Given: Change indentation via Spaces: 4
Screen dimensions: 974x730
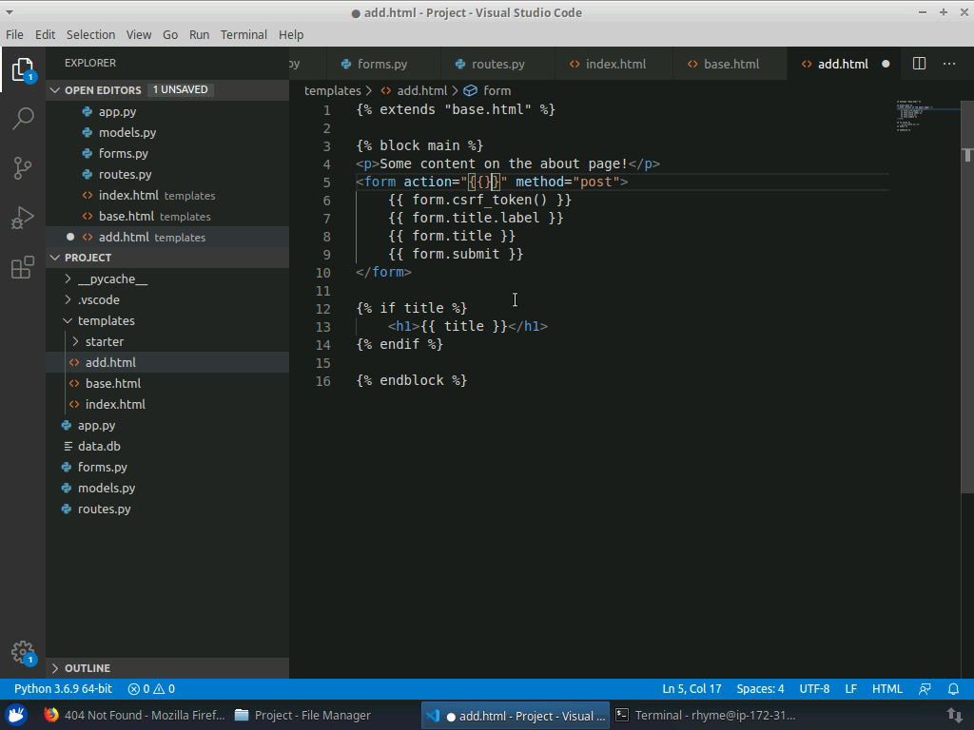Looking at the screenshot, I should pos(760,689).
